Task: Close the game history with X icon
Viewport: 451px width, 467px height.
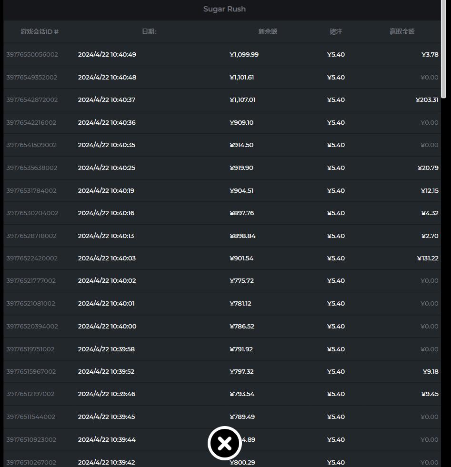Action: 225,443
